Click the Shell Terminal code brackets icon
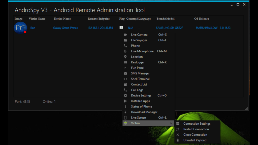The height and width of the screenshot is (145, 258). (125, 79)
